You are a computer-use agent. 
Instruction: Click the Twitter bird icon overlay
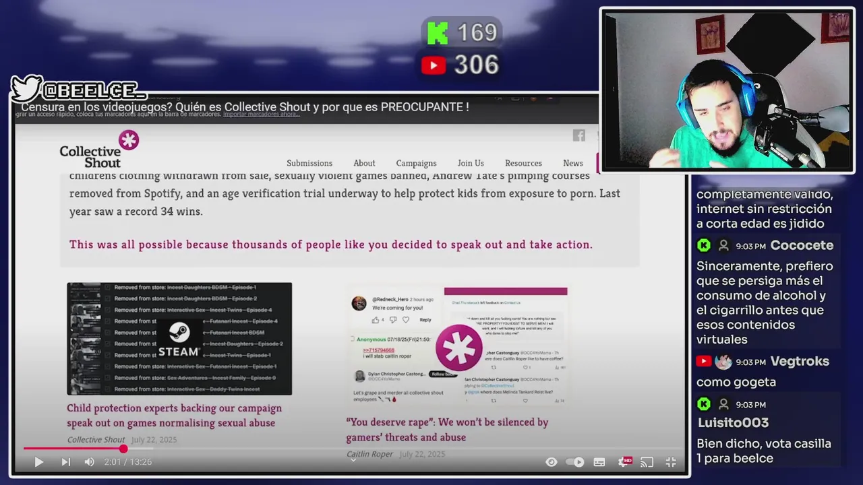(26, 88)
